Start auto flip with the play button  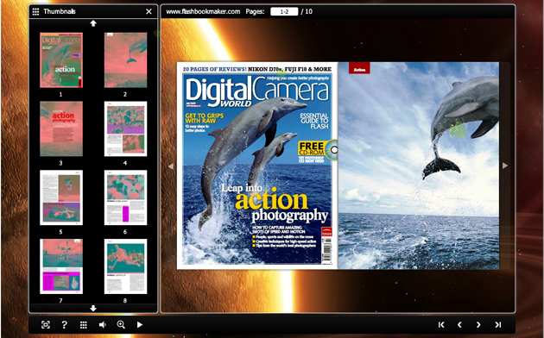[x=140, y=324]
